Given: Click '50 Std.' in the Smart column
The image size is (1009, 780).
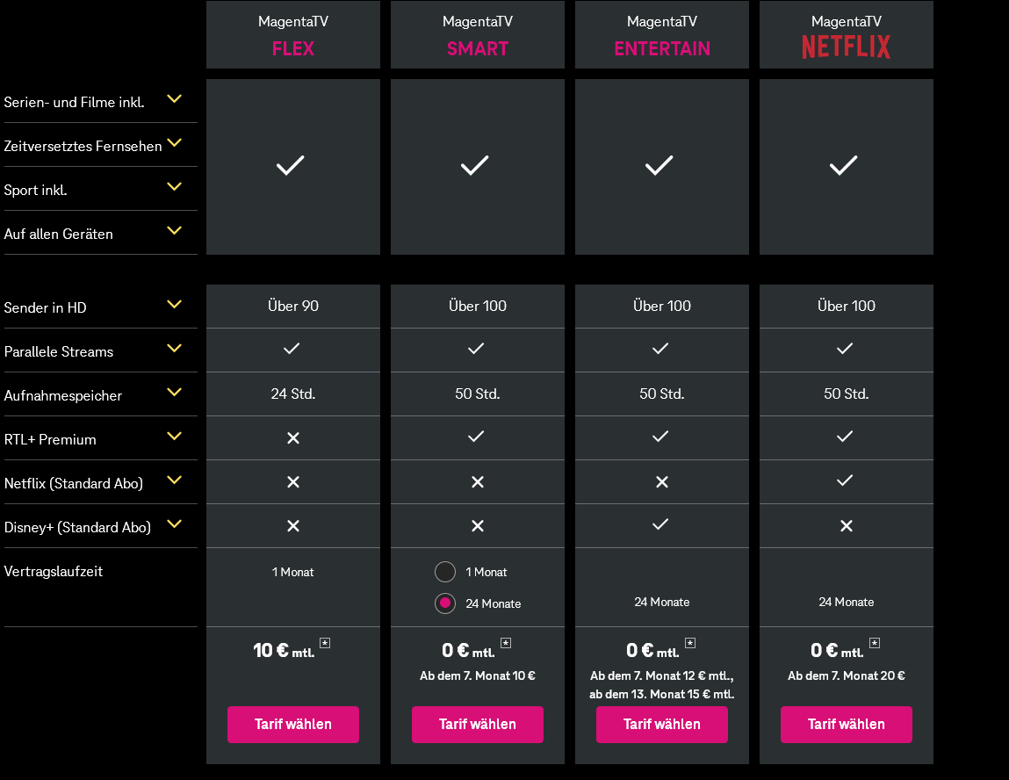Looking at the screenshot, I should tap(478, 394).
